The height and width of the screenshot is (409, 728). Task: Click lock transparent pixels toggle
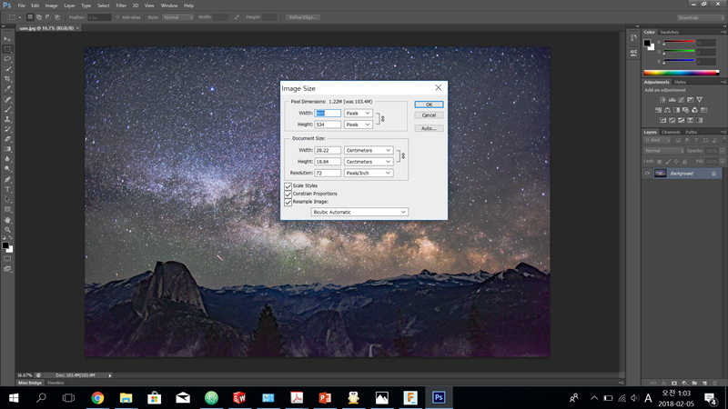click(x=659, y=162)
